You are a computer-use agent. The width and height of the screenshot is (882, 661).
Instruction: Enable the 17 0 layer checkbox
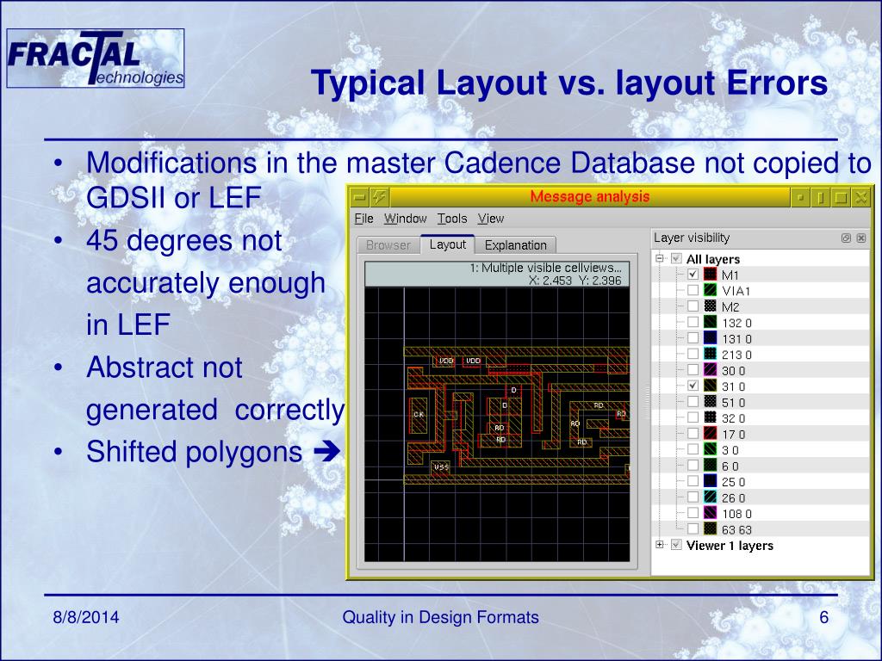(x=693, y=434)
